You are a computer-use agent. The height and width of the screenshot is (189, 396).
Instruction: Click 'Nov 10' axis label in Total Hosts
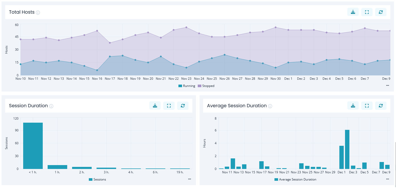21,79
